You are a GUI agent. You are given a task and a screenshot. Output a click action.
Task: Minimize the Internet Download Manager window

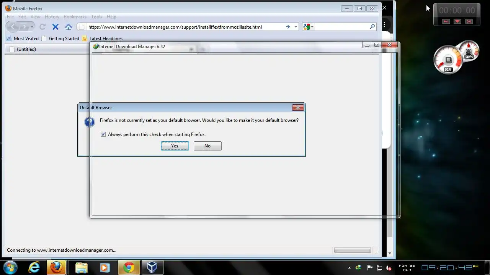click(x=367, y=45)
